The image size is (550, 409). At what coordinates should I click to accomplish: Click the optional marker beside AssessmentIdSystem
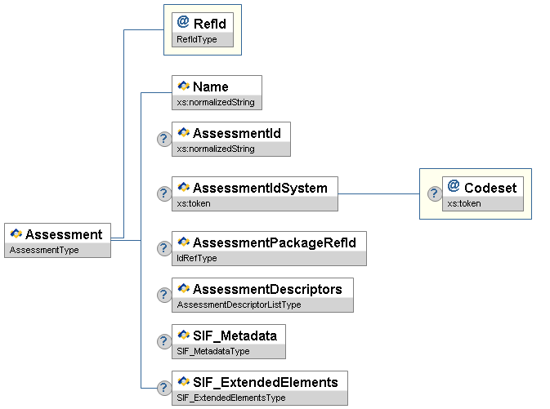[x=163, y=193]
